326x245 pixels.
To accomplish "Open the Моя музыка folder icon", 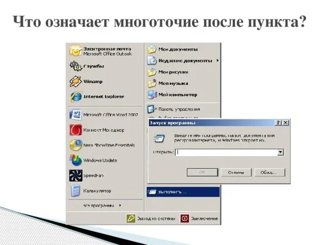I will 152,83.
